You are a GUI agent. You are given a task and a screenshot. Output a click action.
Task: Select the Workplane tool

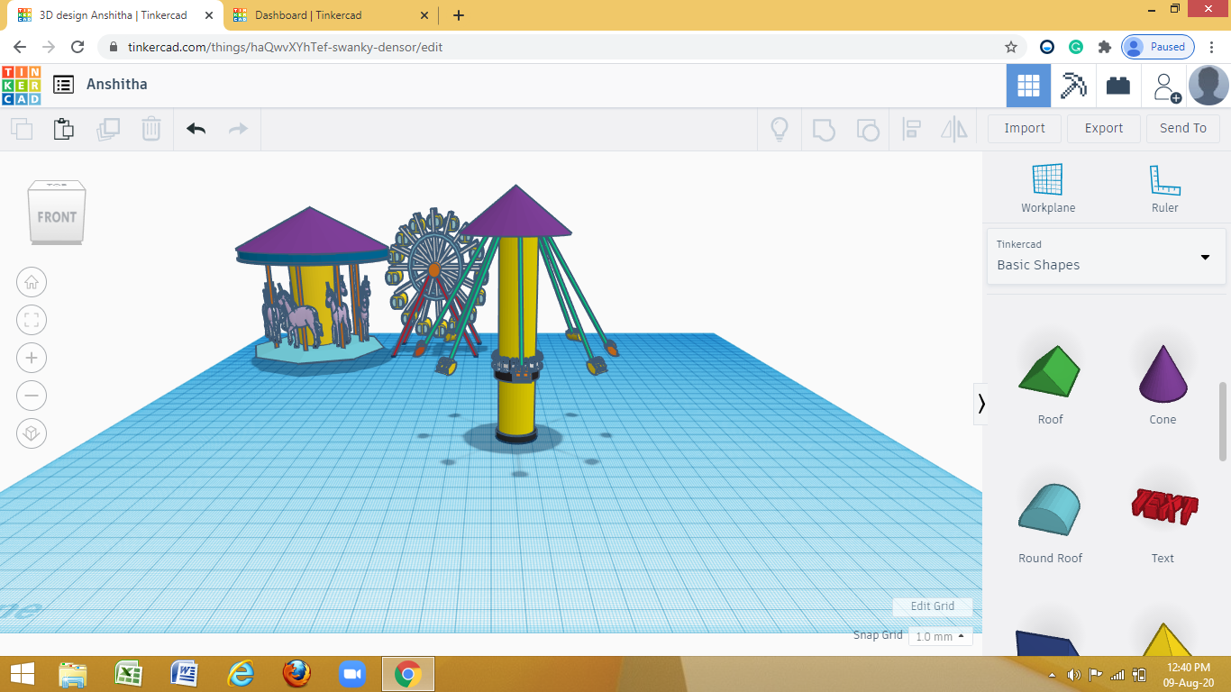click(x=1048, y=188)
